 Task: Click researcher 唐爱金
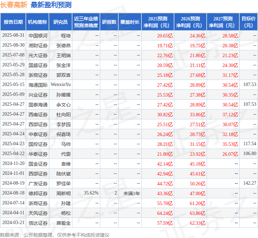click(x=64, y=223)
